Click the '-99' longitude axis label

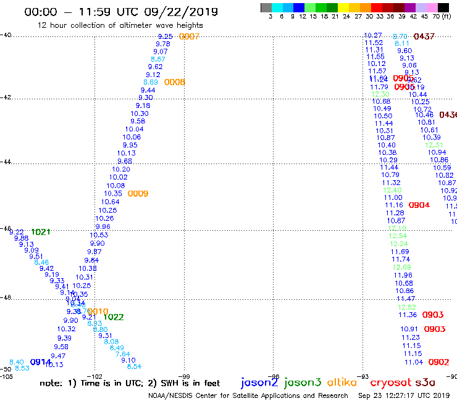[x=184, y=376]
